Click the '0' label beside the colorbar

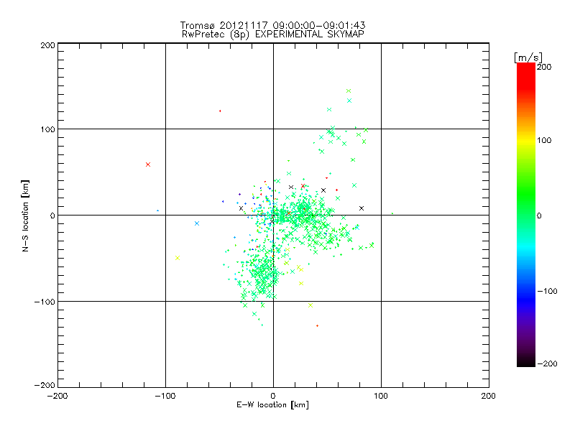(539, 216)
